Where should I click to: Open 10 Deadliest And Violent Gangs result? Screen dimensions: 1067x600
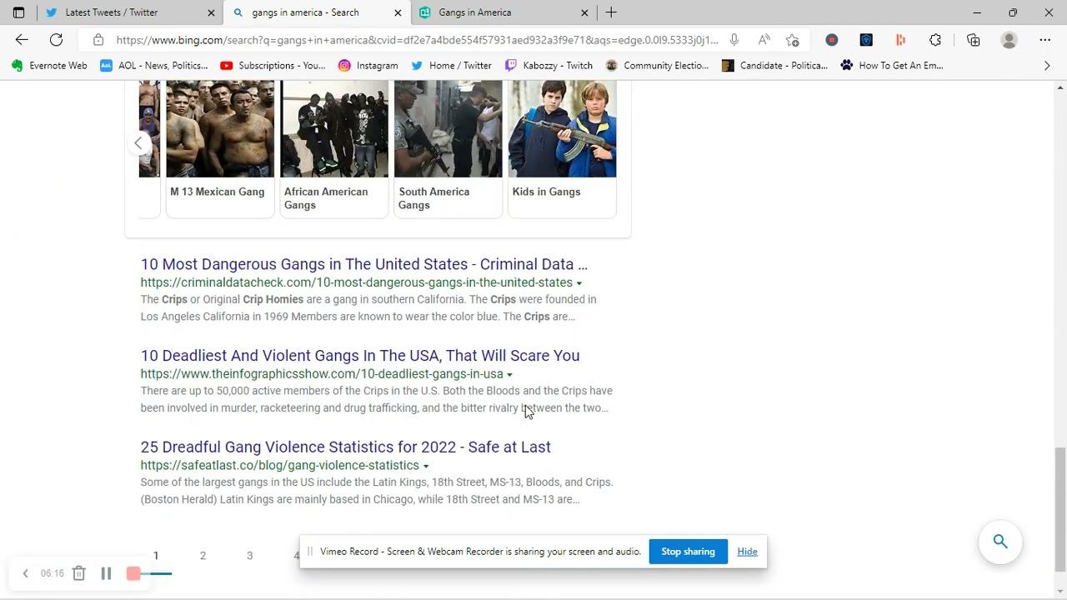click(360, 356)
